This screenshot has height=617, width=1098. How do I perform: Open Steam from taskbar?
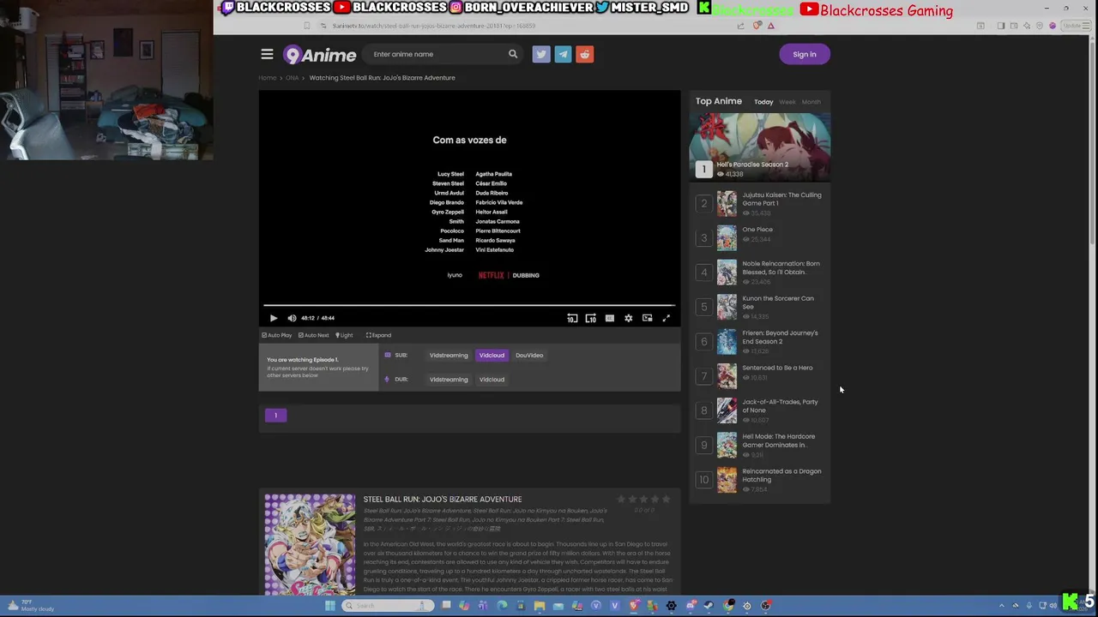pos(709,606)
